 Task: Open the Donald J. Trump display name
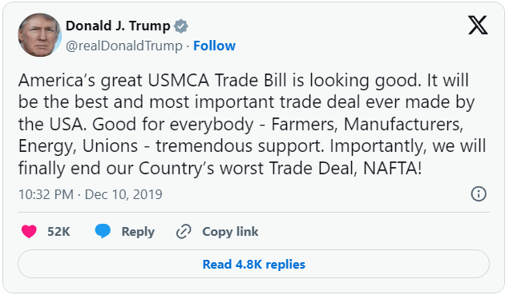(118, 26)
